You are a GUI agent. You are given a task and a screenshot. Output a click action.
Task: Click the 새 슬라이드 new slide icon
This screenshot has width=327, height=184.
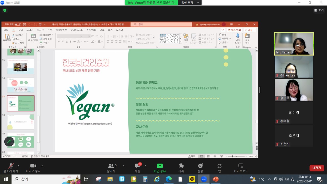tap(33, 36)
